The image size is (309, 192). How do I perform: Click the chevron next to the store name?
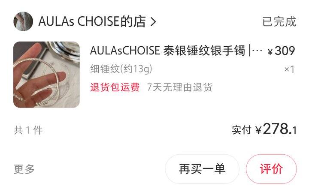coord(153,21)
